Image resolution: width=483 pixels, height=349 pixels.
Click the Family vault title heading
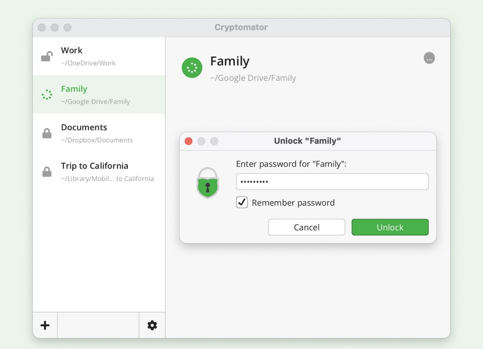229,61
